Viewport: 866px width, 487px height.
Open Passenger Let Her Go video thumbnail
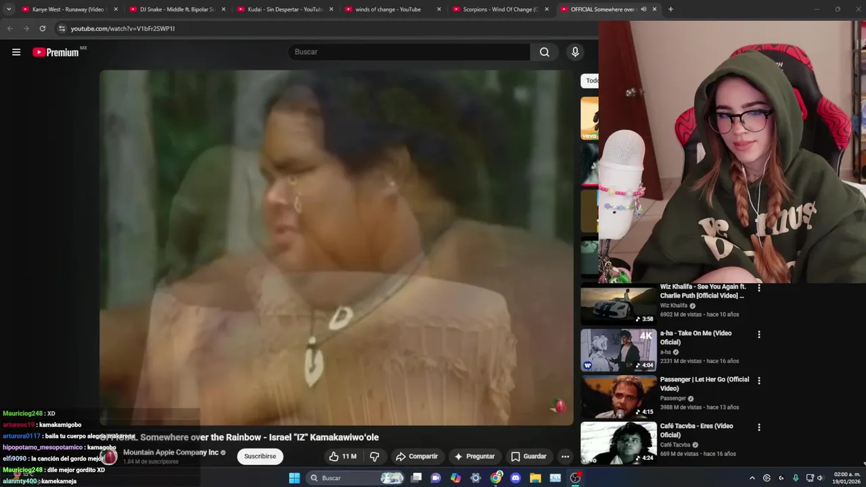(x=618, y=397)
